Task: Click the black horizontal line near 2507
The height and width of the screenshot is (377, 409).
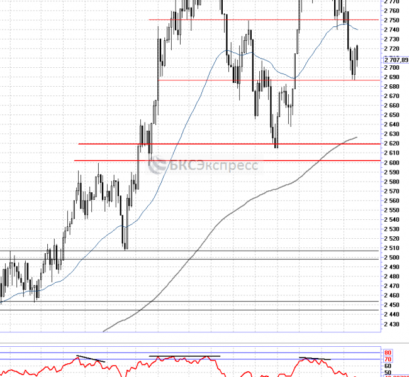Action: tap(189, 251)
